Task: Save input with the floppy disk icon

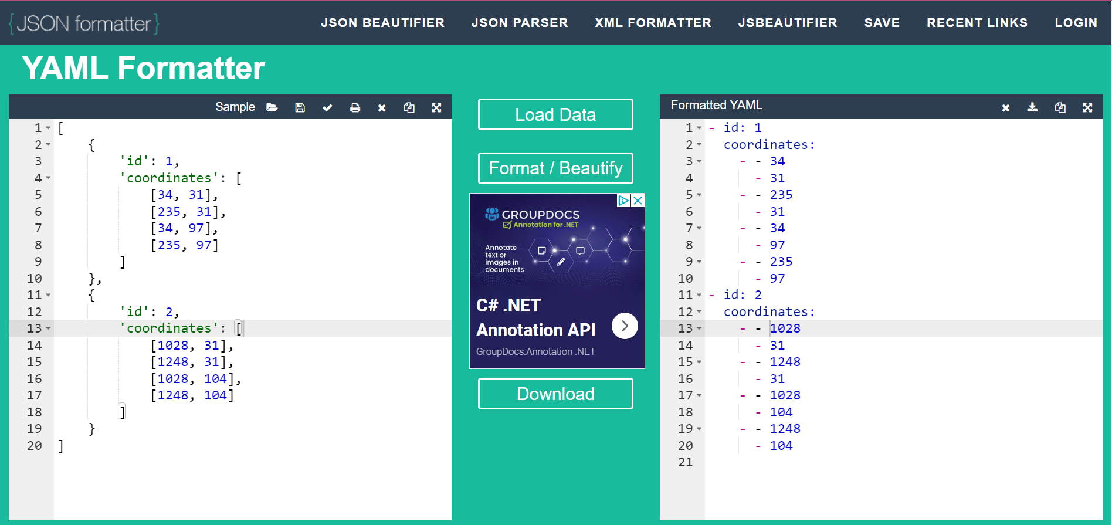Action: point(300,107)
